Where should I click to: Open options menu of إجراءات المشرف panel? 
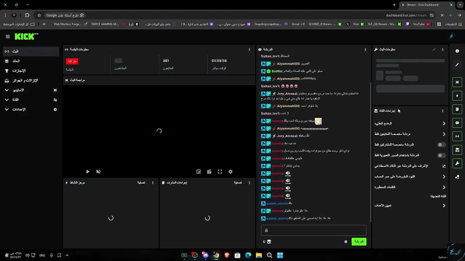click(x=249, y=183)
